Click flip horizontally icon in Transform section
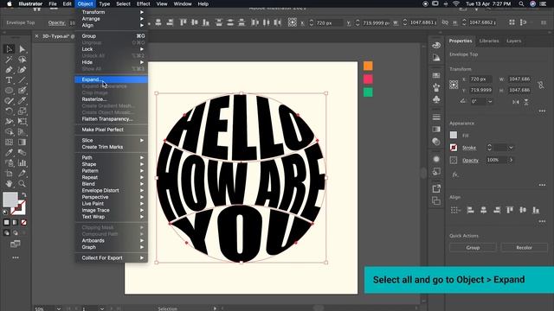554x311 pixels. pyautogui.click(x=516, y=102)
